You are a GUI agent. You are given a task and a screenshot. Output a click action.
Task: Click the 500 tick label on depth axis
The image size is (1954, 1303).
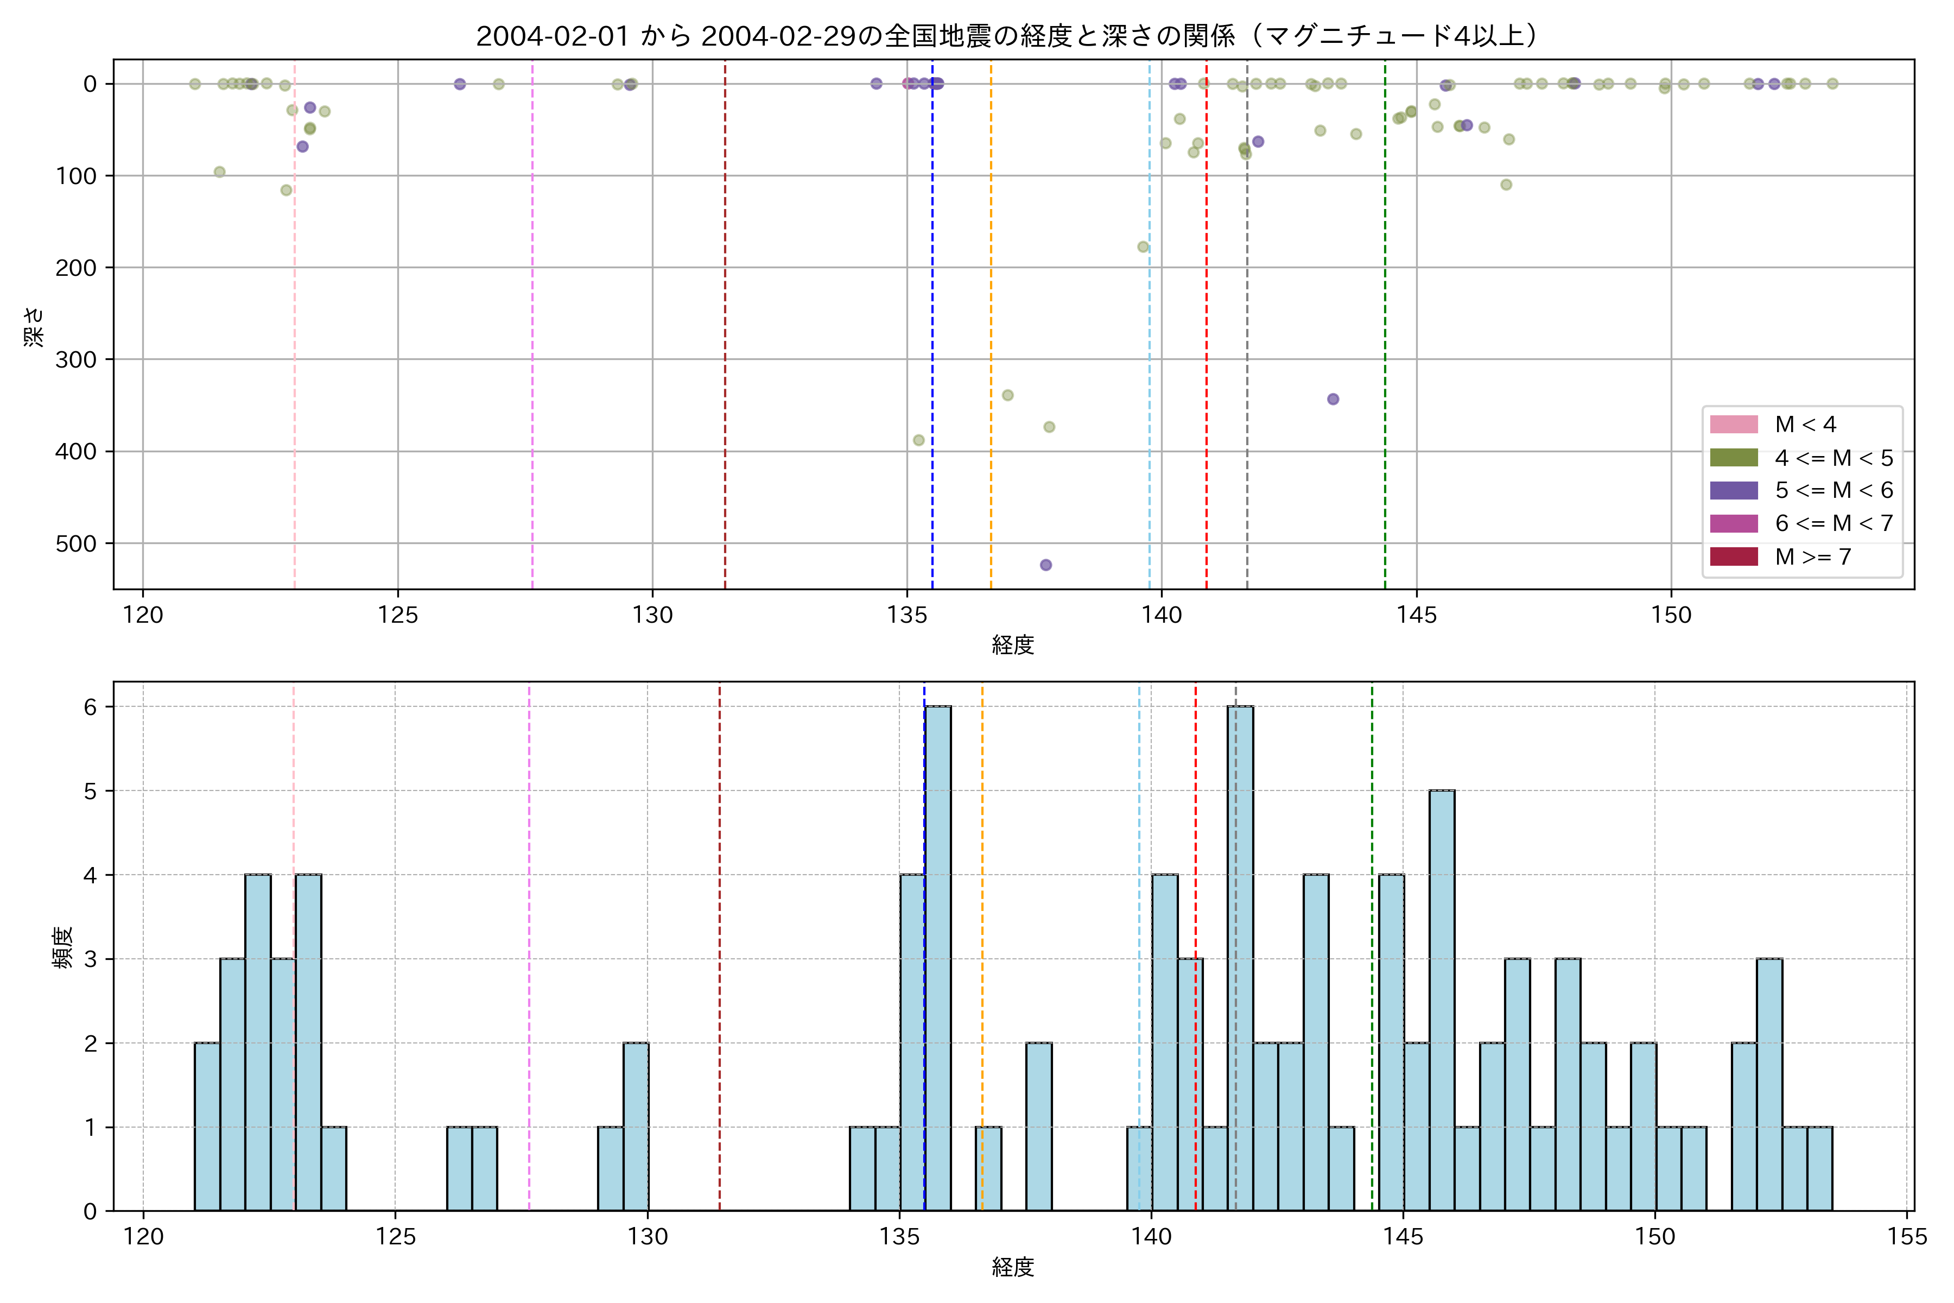(75, 543)
